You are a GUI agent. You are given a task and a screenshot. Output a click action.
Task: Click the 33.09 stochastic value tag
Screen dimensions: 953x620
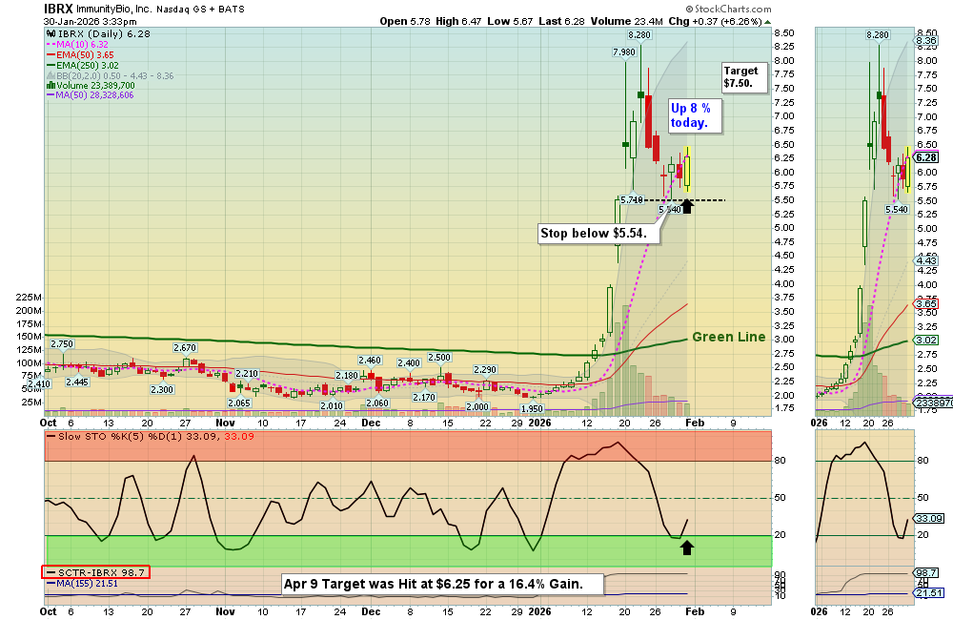926,518
